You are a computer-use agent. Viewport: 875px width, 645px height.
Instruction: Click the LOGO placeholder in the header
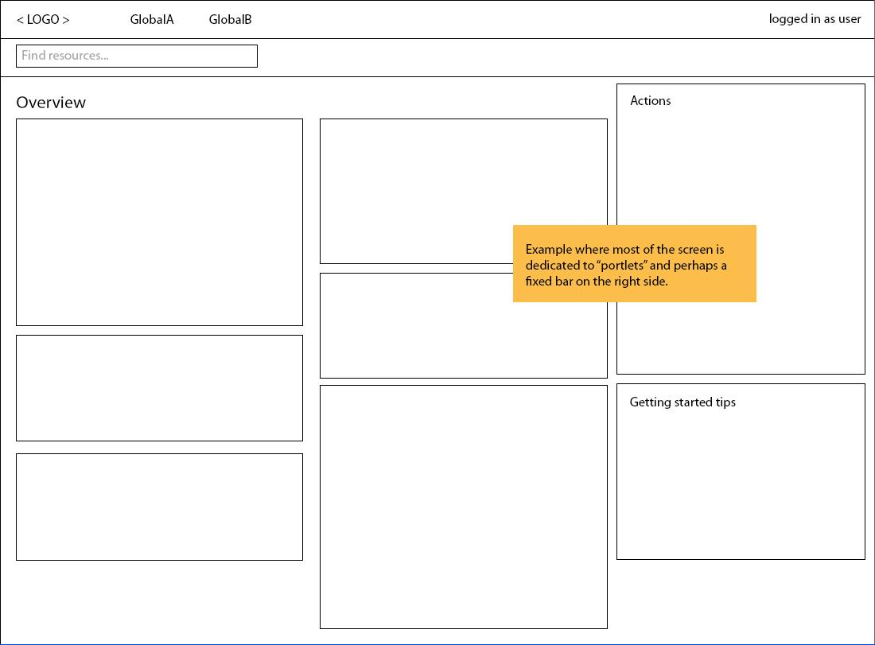[43, 20]
